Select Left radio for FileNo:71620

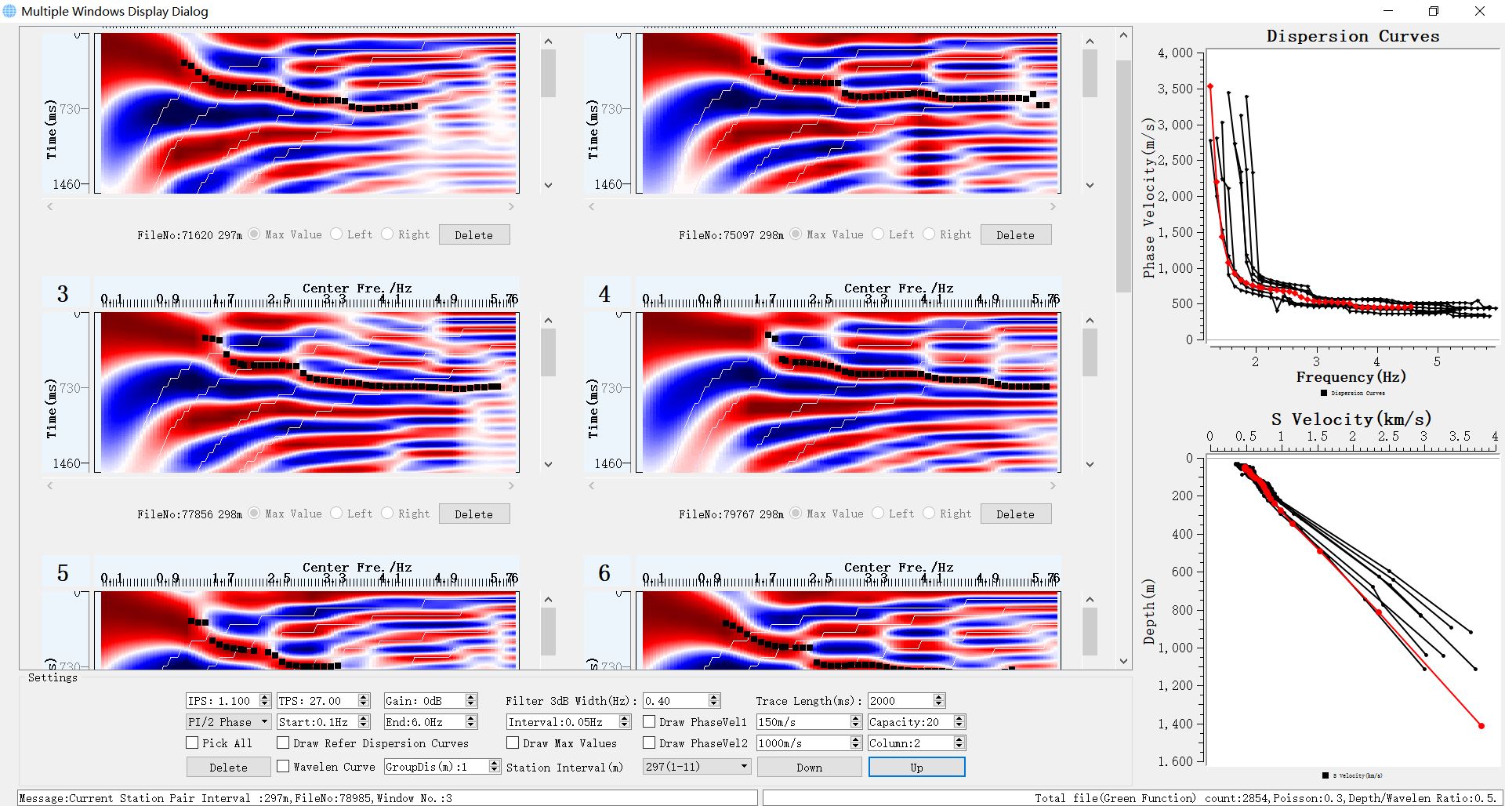[336, 234]
